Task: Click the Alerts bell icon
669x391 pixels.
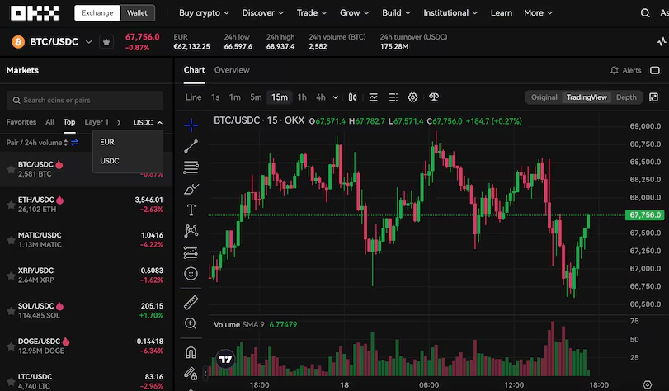Action: [615, 70]
